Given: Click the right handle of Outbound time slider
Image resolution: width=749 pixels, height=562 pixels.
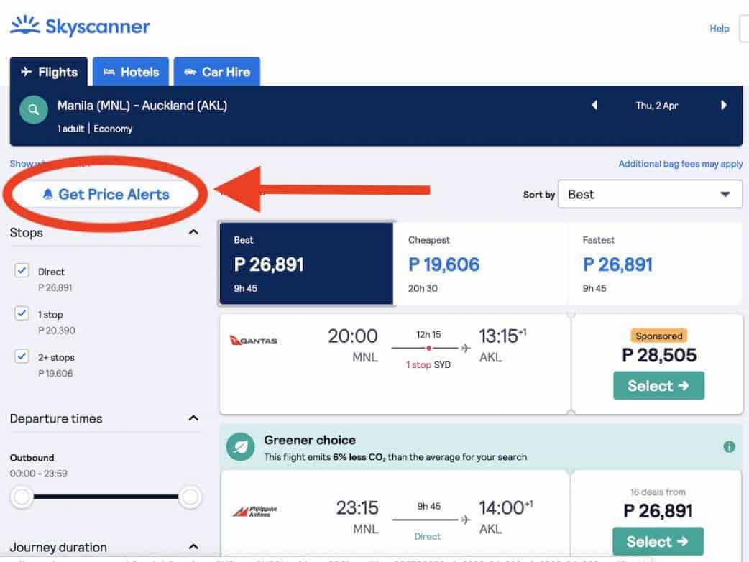Looking at the screenshot, I should tap(190, 497).
